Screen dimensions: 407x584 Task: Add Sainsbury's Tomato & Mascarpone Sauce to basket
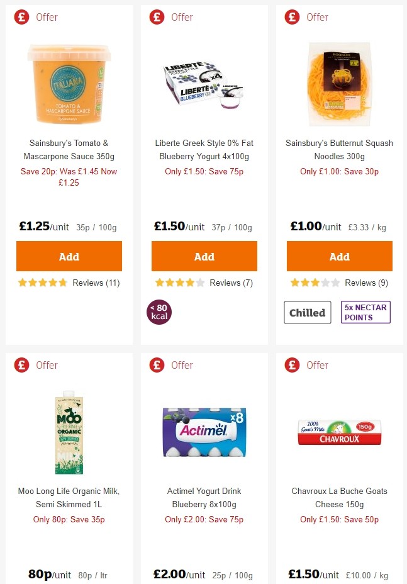point(69,256)
